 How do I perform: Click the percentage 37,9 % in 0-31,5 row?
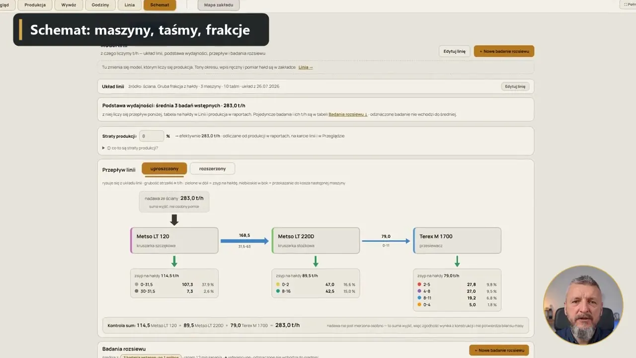tap(207, 284)
